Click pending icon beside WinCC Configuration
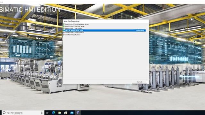205x115 pixels. pyautogui.click(x=64, y=33)
